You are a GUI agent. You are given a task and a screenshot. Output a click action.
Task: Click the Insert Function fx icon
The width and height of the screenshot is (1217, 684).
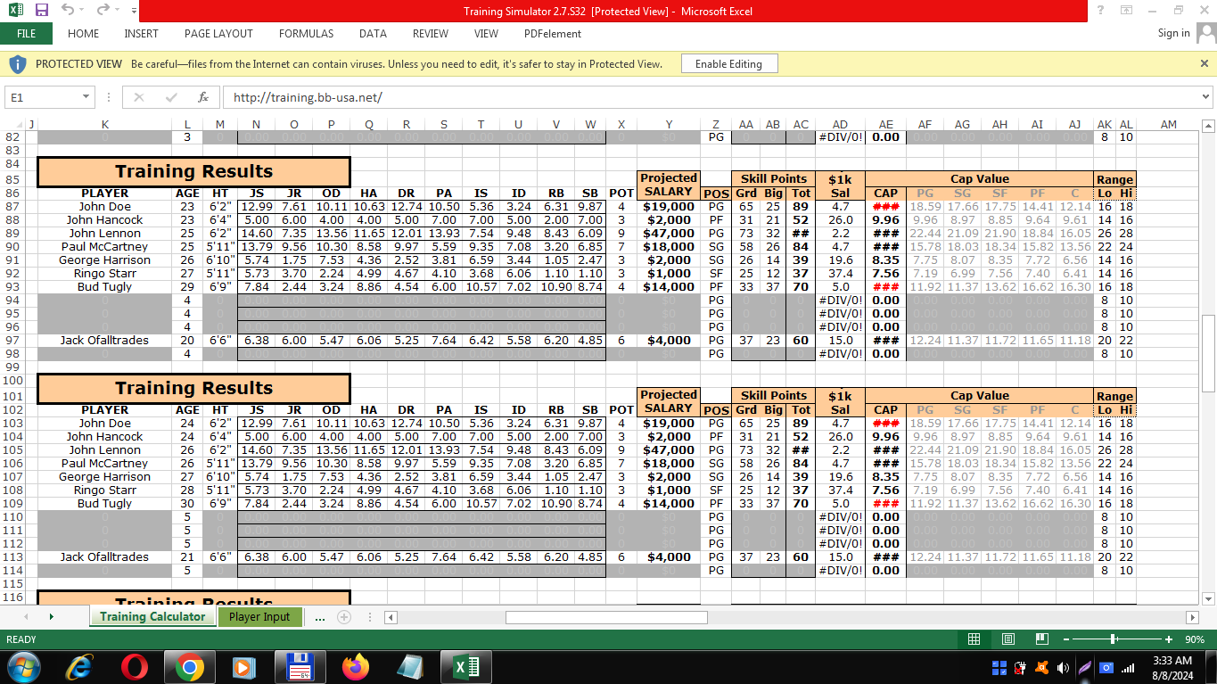[203, 97]
